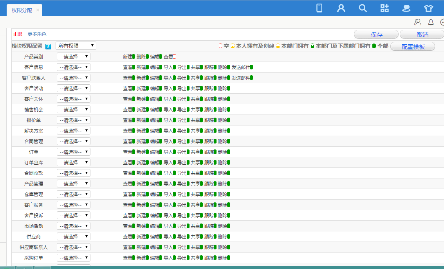Screen dimensions: 444x269
Task: Switch to the 更多角色 tab
Action: click(x=37, y=34)
